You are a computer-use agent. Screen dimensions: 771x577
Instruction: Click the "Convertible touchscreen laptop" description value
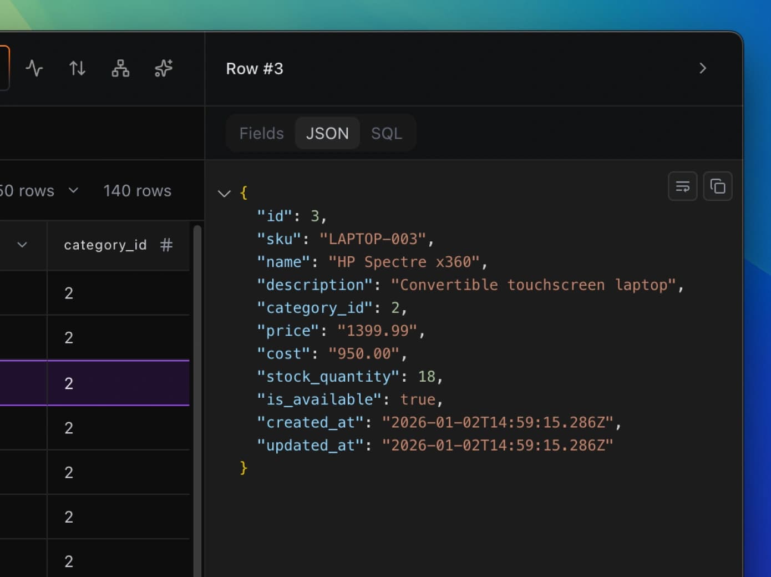click(534, 285)
